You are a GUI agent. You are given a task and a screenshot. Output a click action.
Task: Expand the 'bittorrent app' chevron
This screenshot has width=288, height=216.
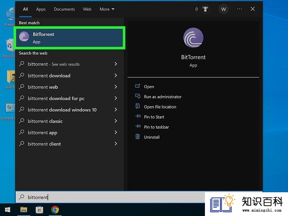pos(116,132)
